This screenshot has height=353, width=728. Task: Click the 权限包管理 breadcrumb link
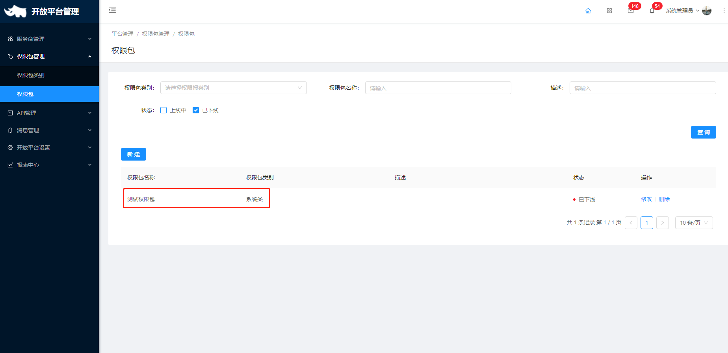pos(156,34)
